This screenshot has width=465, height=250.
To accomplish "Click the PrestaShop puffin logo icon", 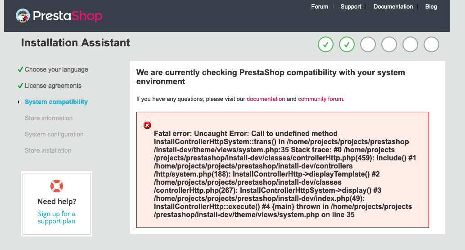I will [x=23, y=16].
